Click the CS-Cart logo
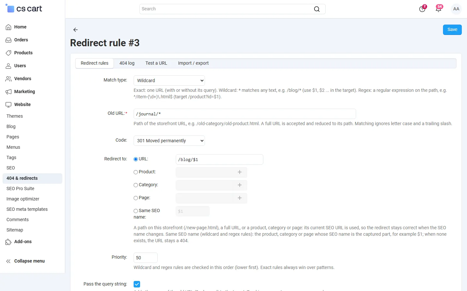Image resolution: width=467 pixels, height=291 pixels. click(24, 9)
